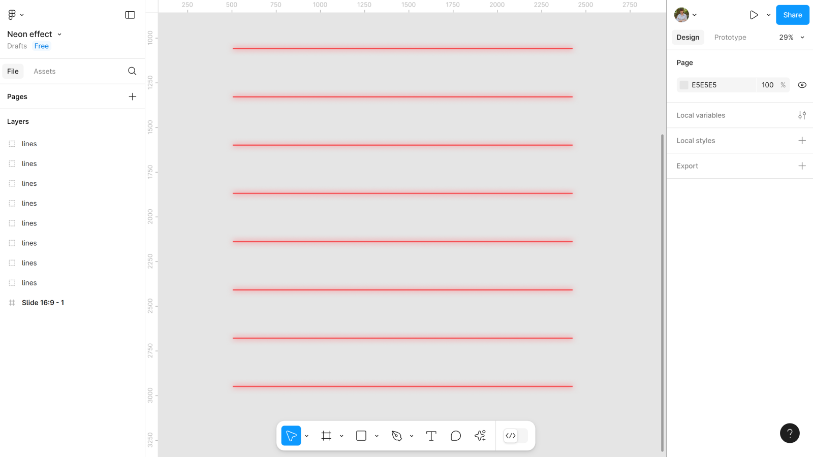Select the Text tool
The image size is (813, 457).
pos(431,436)
